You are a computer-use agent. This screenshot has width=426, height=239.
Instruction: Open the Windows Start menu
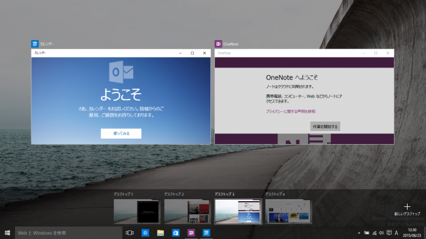[x=7, y=232]
